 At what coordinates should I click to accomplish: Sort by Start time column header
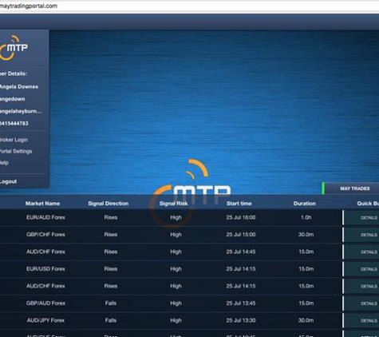click(x=239, y=204)
